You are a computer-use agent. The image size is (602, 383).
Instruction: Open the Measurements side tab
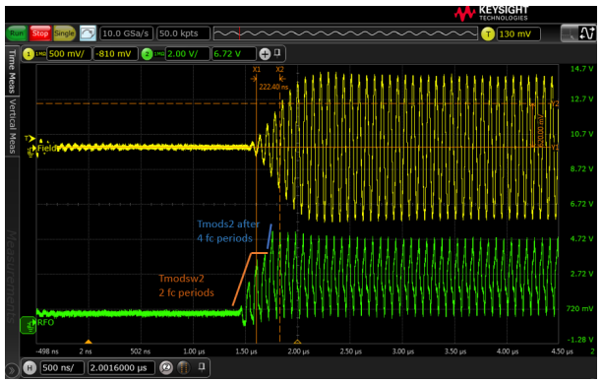pos(12,277)
